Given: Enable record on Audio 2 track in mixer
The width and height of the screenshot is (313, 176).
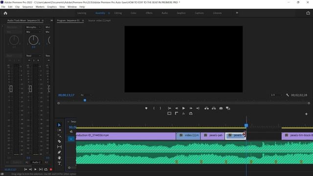Looking at the screenshot, I should (38, 60).
